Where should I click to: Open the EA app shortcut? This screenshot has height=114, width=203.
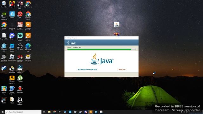coord(20,15)
